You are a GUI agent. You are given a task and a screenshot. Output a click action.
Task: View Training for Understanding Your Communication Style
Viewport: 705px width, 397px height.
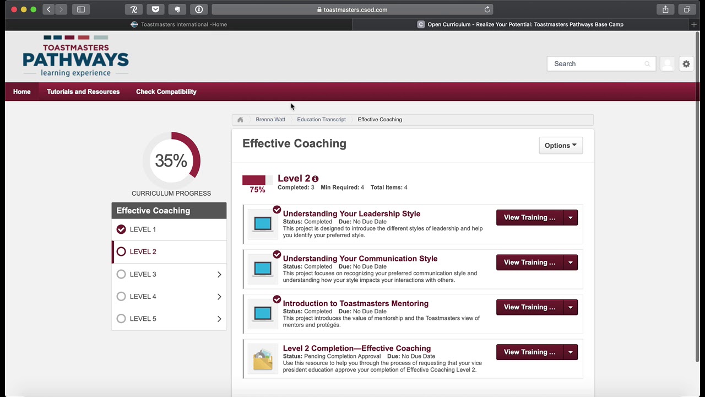530,262
